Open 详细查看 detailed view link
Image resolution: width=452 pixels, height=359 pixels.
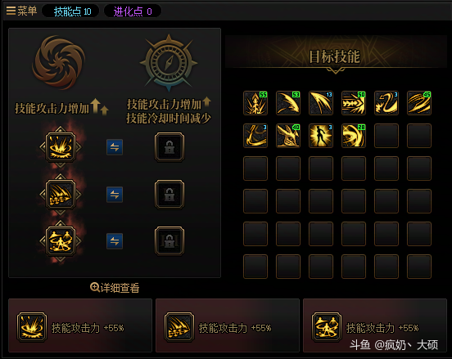(x=115, y=288)
